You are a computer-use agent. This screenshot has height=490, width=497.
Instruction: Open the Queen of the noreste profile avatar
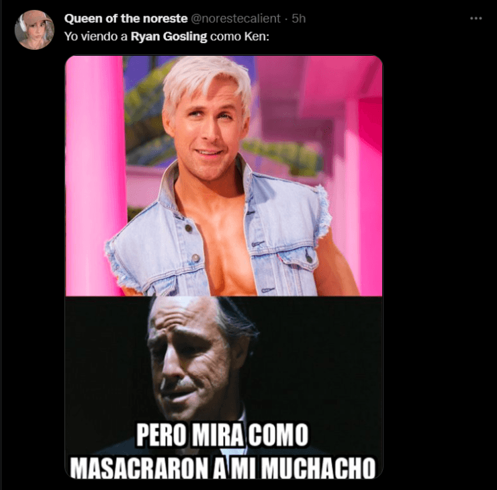(x=34, y=30)
